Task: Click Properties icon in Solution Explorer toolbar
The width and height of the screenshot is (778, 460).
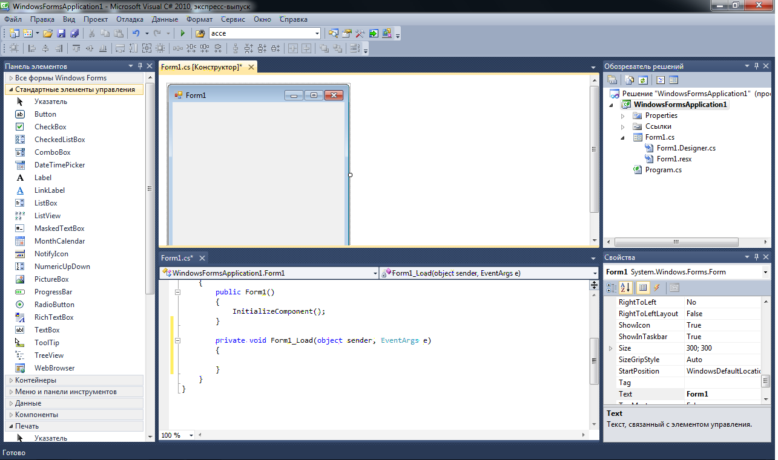Action: (612, 80)
